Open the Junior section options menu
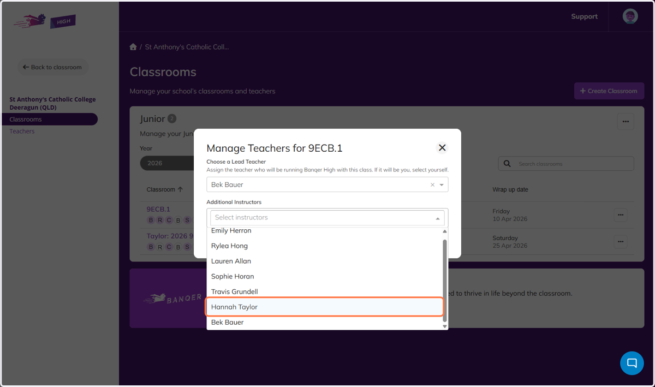 click(626, 121)
